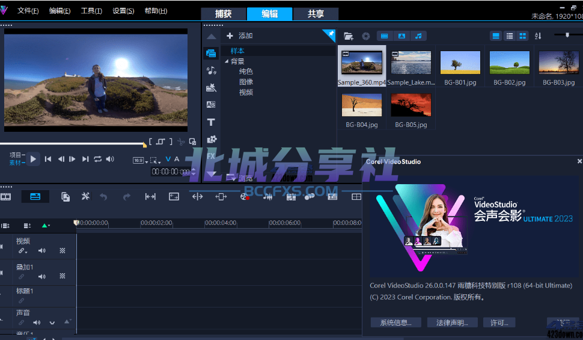Open the 编辑(E) menu

tap(60, 11)
